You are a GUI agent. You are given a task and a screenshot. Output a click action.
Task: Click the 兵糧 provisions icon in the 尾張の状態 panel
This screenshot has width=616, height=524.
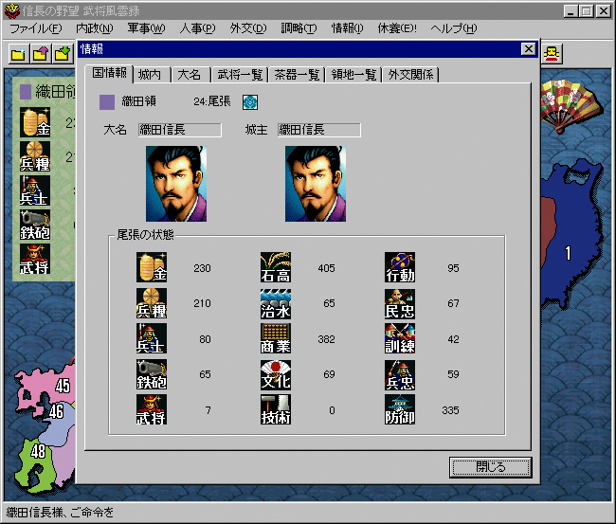click(x=152, y=303)
